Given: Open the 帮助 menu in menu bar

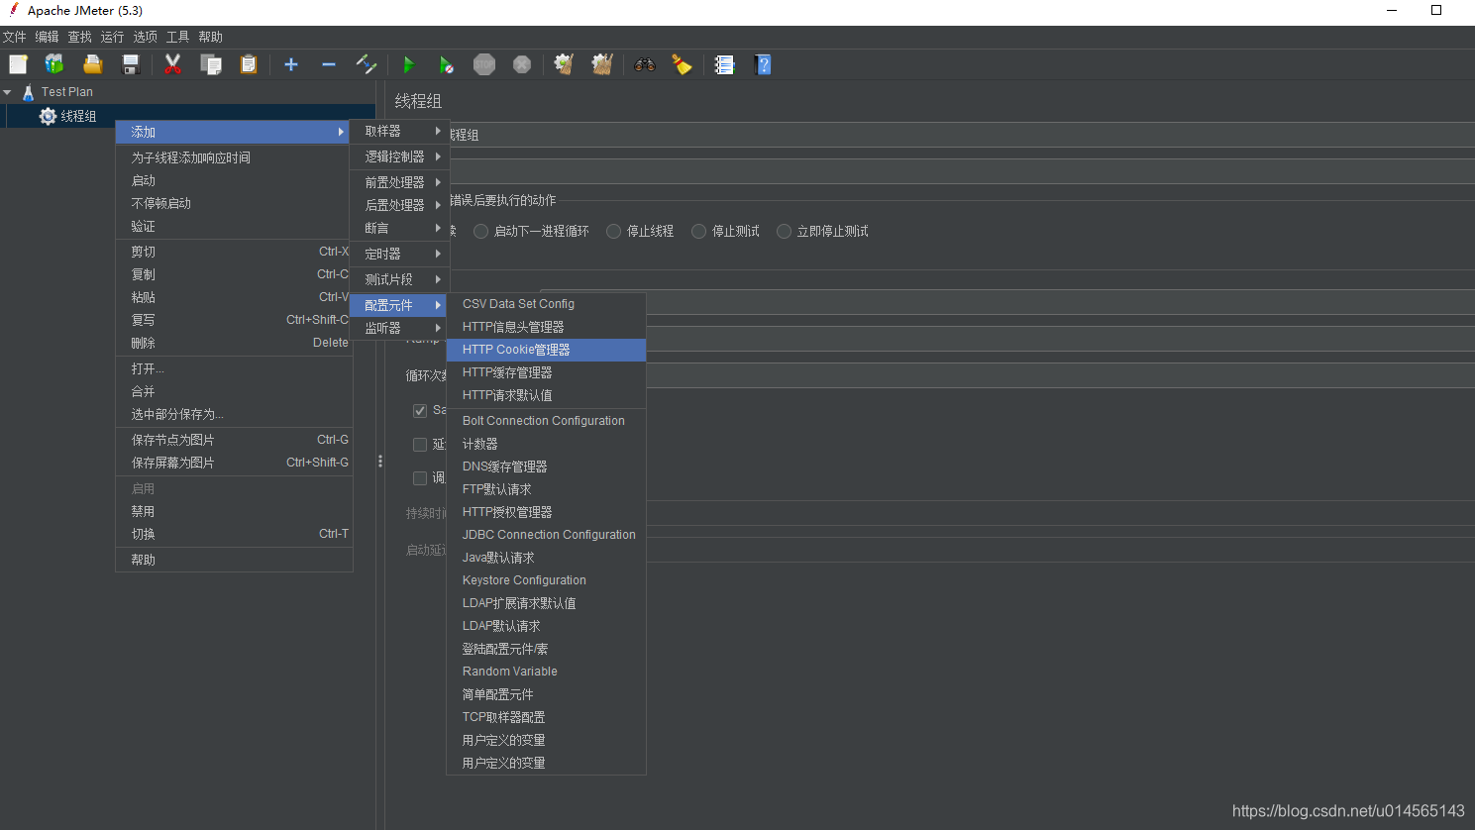Looking at the screenshot, I should [210, 37].
